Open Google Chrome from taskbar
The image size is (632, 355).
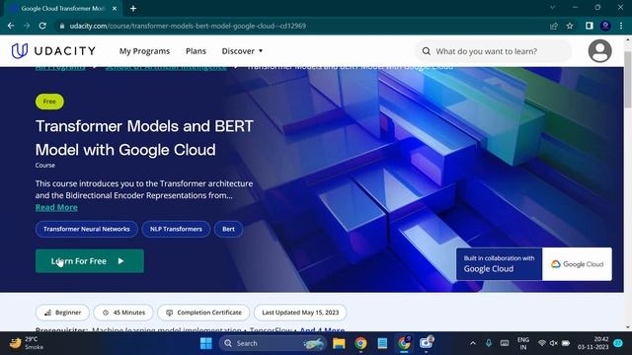[360, 343]
